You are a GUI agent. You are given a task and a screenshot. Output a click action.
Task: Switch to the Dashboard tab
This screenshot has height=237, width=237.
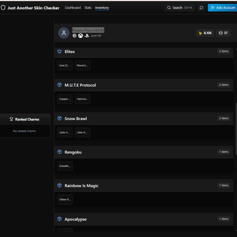coord(73,8)
